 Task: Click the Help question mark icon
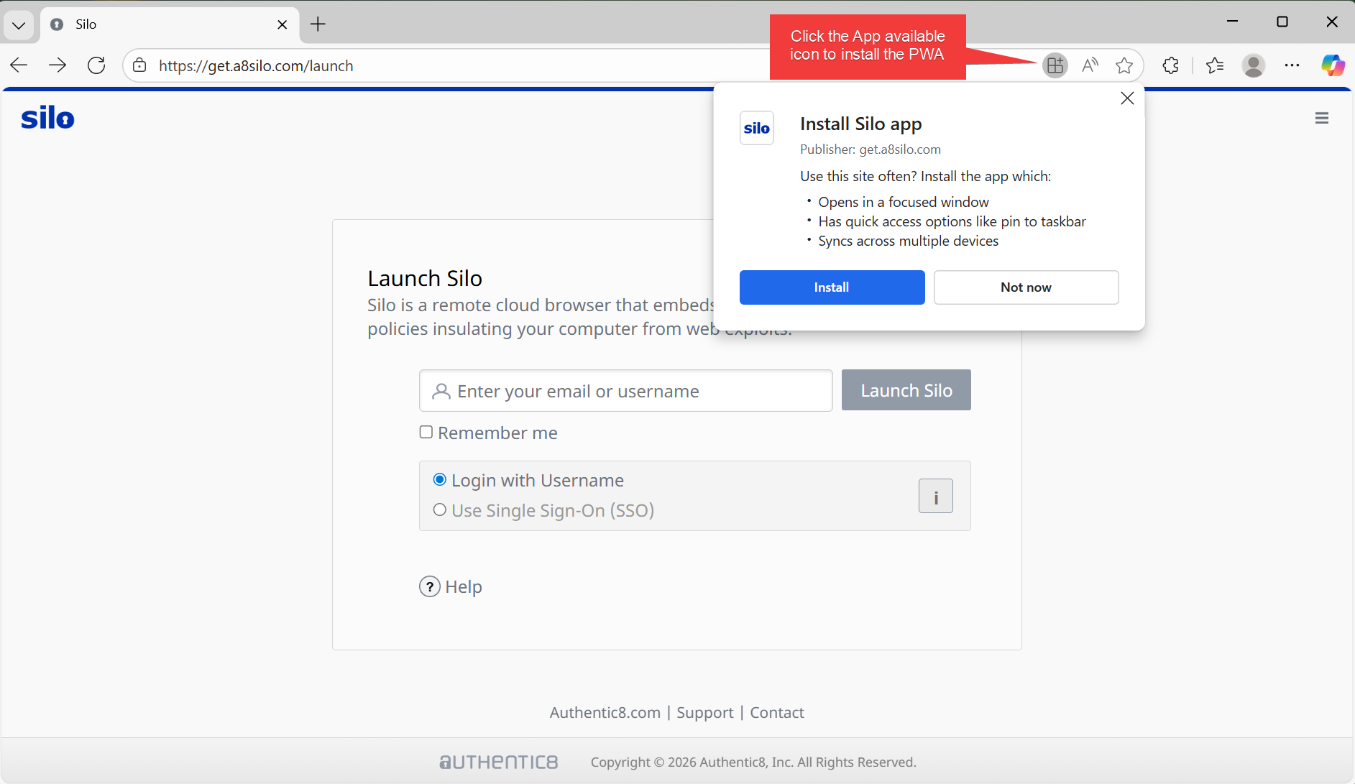point(430,587)
